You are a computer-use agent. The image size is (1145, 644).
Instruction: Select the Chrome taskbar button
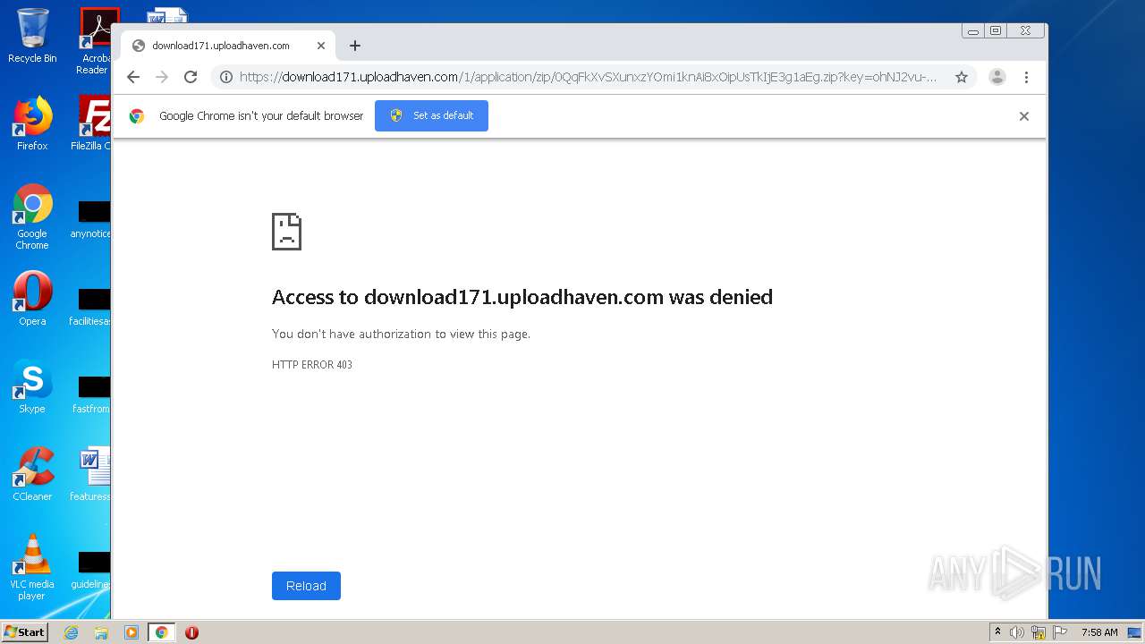(x=162, y=632)
